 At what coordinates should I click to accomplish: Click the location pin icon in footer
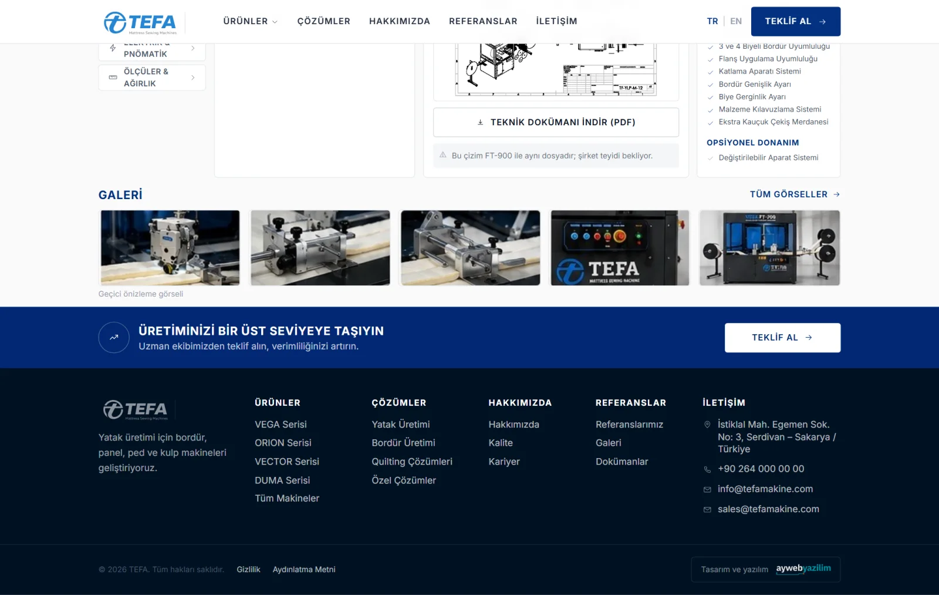pos(707,424)
